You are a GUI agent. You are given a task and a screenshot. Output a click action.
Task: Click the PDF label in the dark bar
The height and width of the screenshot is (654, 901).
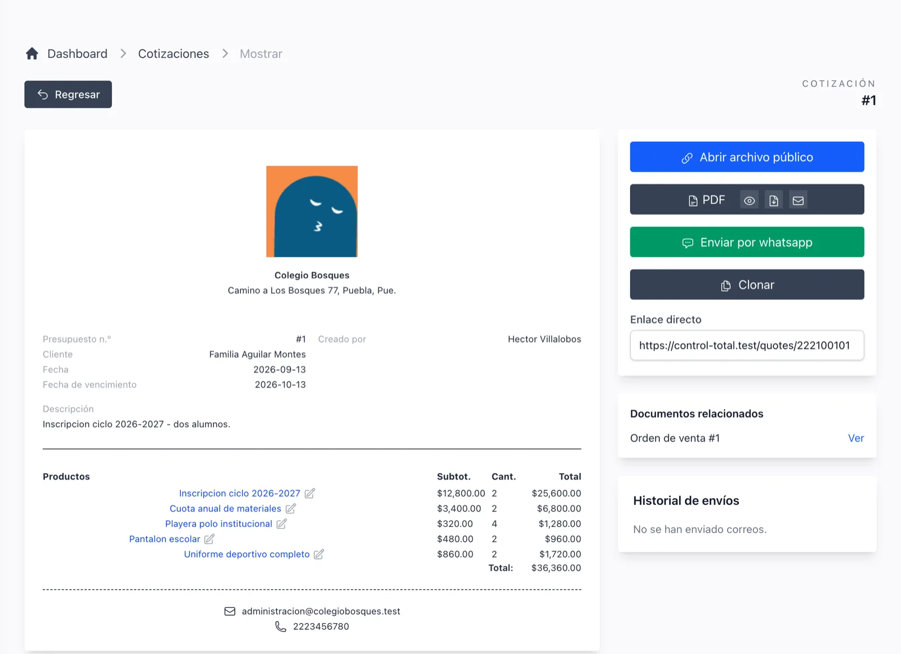click(707, 200)
